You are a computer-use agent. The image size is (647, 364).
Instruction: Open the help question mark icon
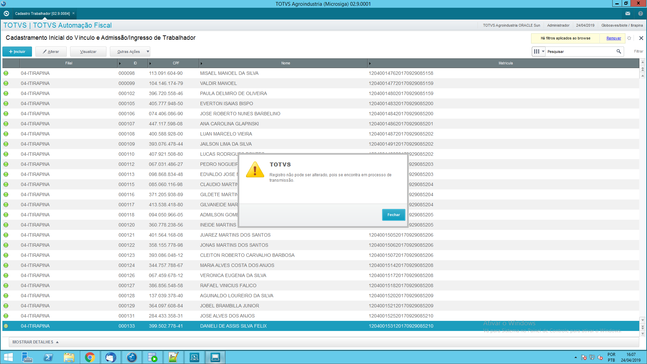pyautogui.click(x=641, y=13)
